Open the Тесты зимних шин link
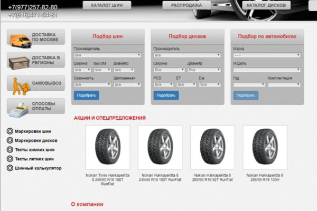 coord(35,150)
